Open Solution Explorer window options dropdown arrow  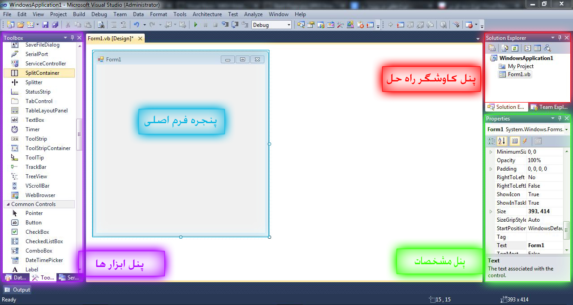coord(553,38)
